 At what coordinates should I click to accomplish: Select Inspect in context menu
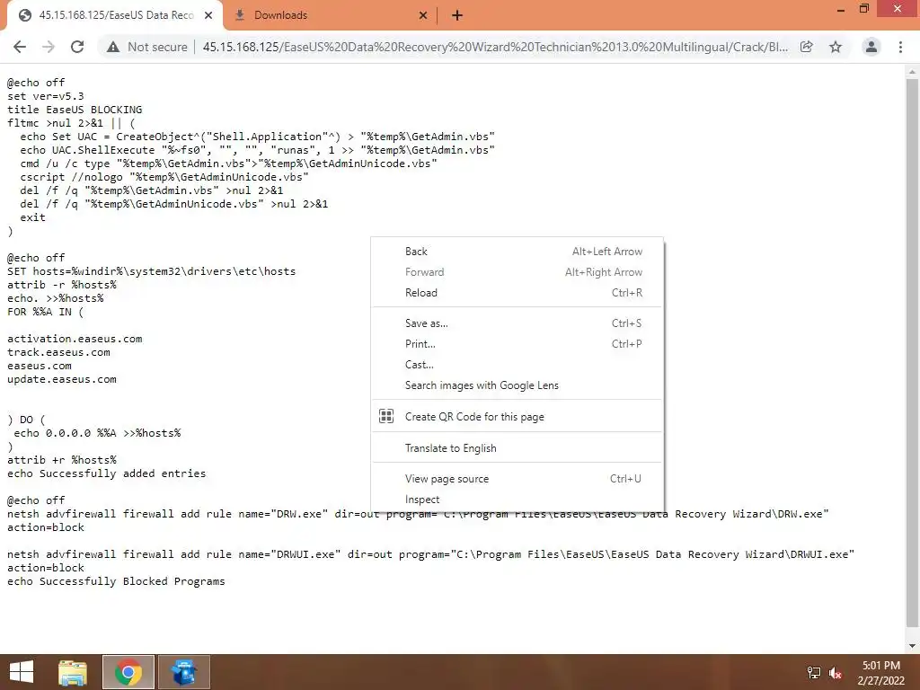[517, 500]
